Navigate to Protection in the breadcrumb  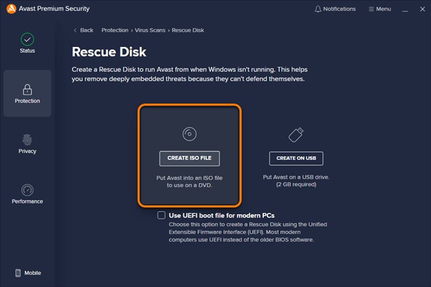tap(115, 30)
